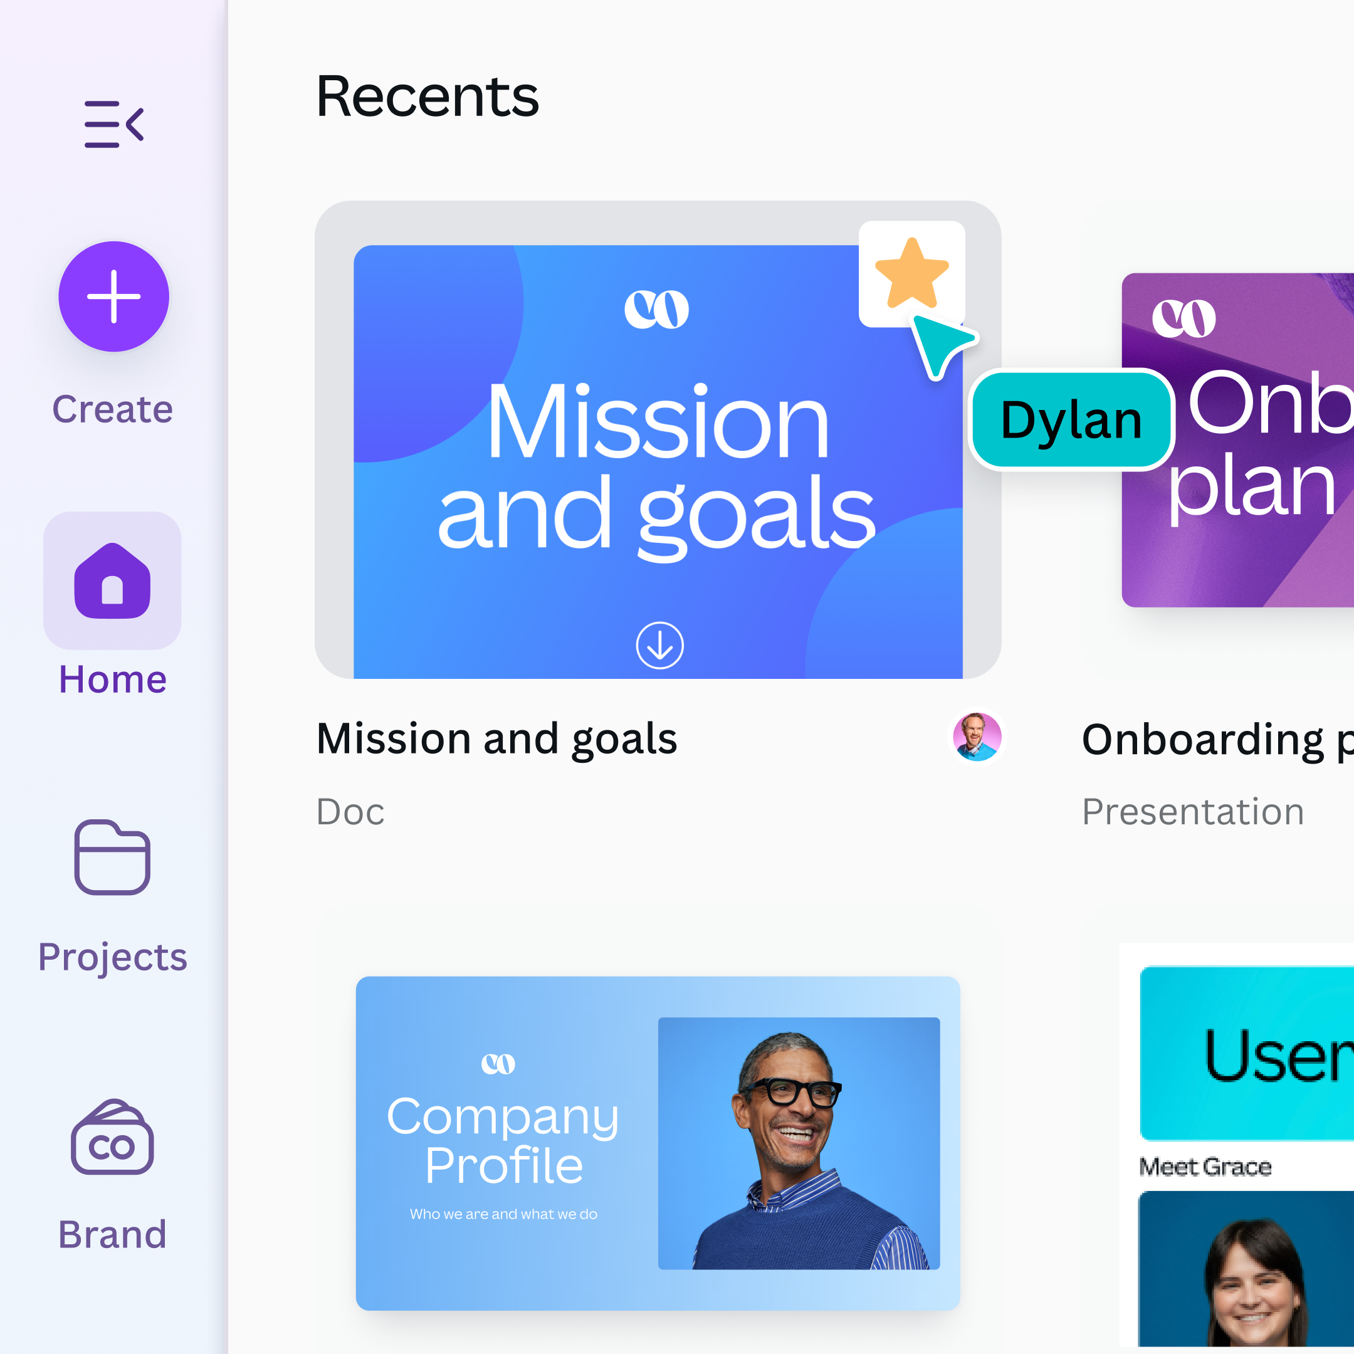The height and width of the screenshot is (1354, 1354).
Task: Click the download arrow circle icon
Action: click(659, 646)
